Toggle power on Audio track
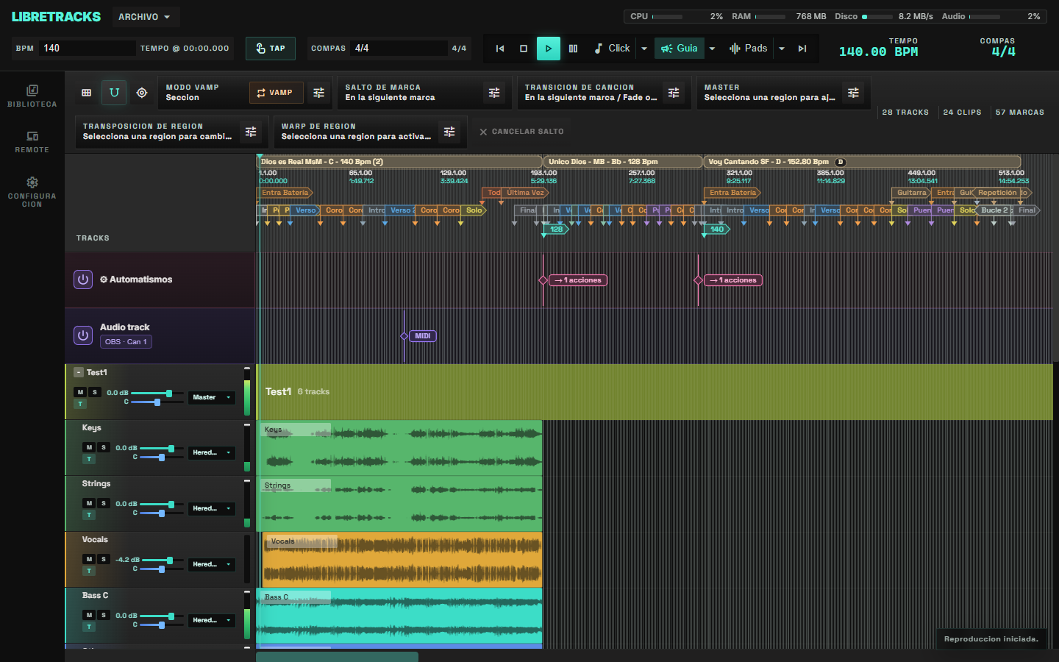This screenshot has width=1059, height=662. 83,335
